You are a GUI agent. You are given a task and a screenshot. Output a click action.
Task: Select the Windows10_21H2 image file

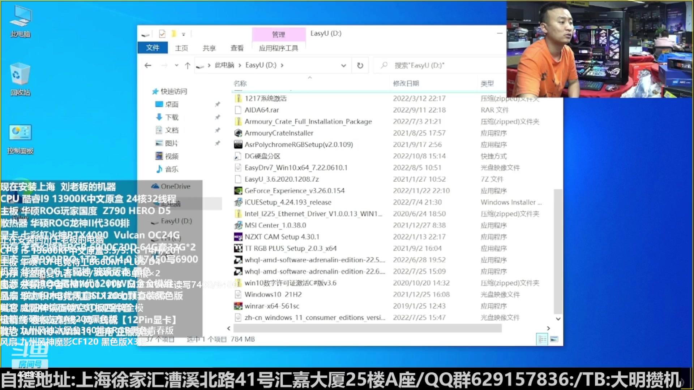[x=273, y=294]
